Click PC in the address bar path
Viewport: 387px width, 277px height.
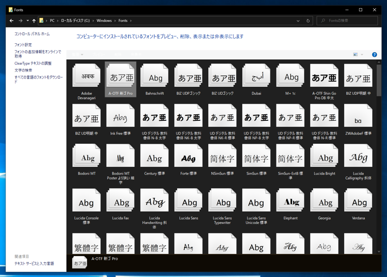pos(52,20)
